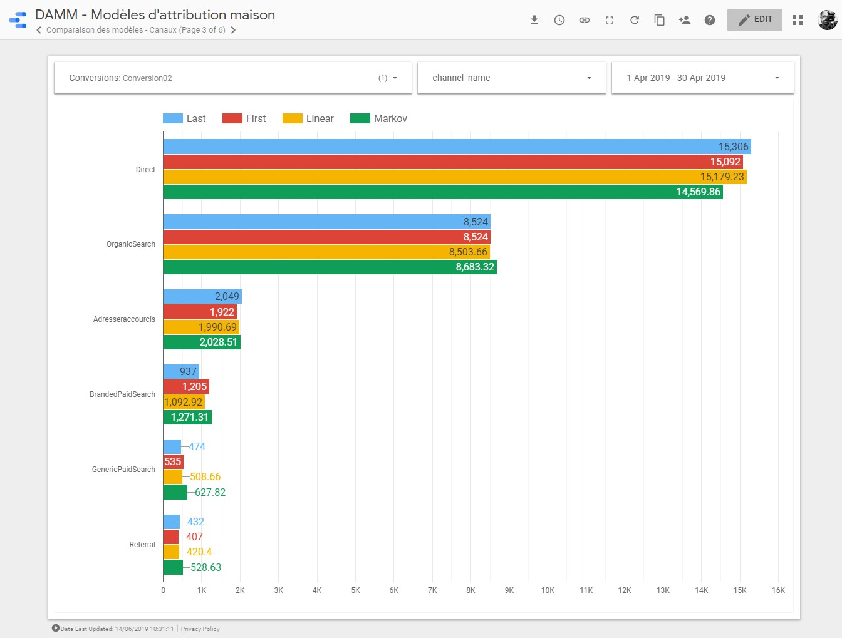
Task: Click the GenericPaidSearch axis label
Action: 123,470
